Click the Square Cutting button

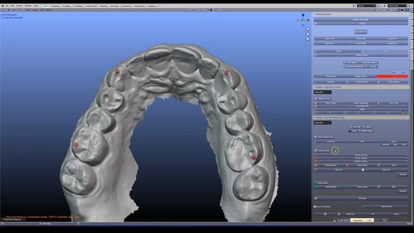(361, 161)
